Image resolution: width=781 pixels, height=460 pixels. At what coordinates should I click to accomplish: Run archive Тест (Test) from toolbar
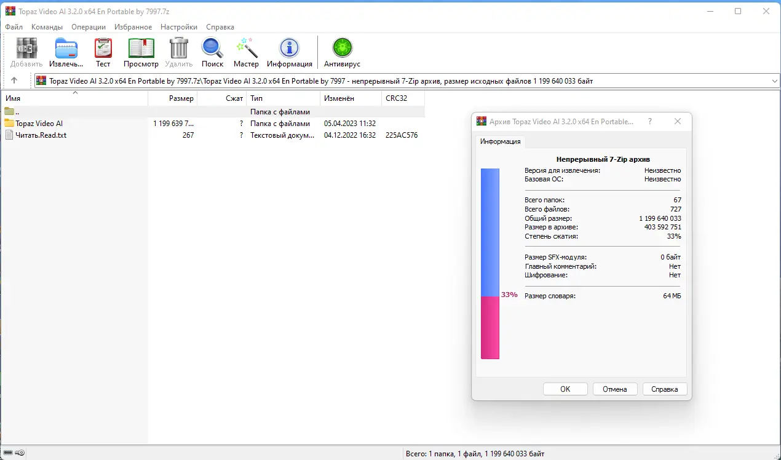(103, 48)
